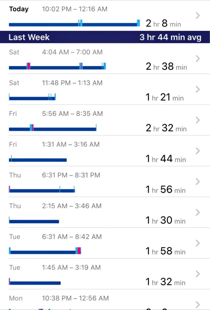
Task: Click chevron beside Fri 5:56 AM sleep
Action: (x=198, y=120)
